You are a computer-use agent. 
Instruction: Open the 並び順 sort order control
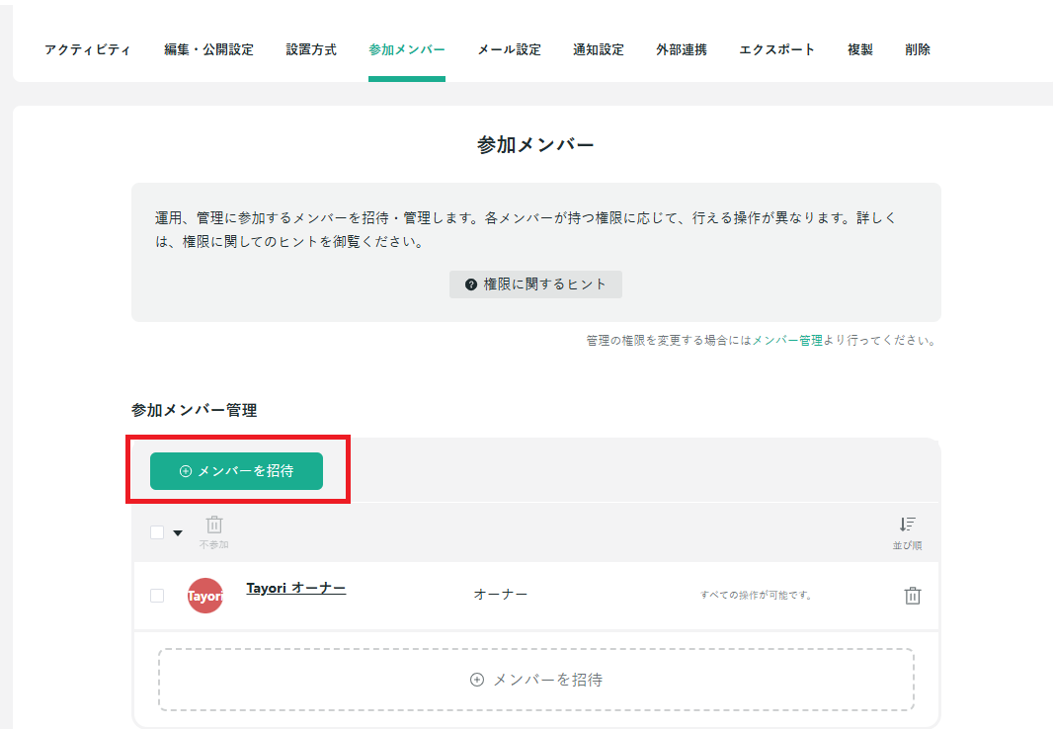[908, 529]
